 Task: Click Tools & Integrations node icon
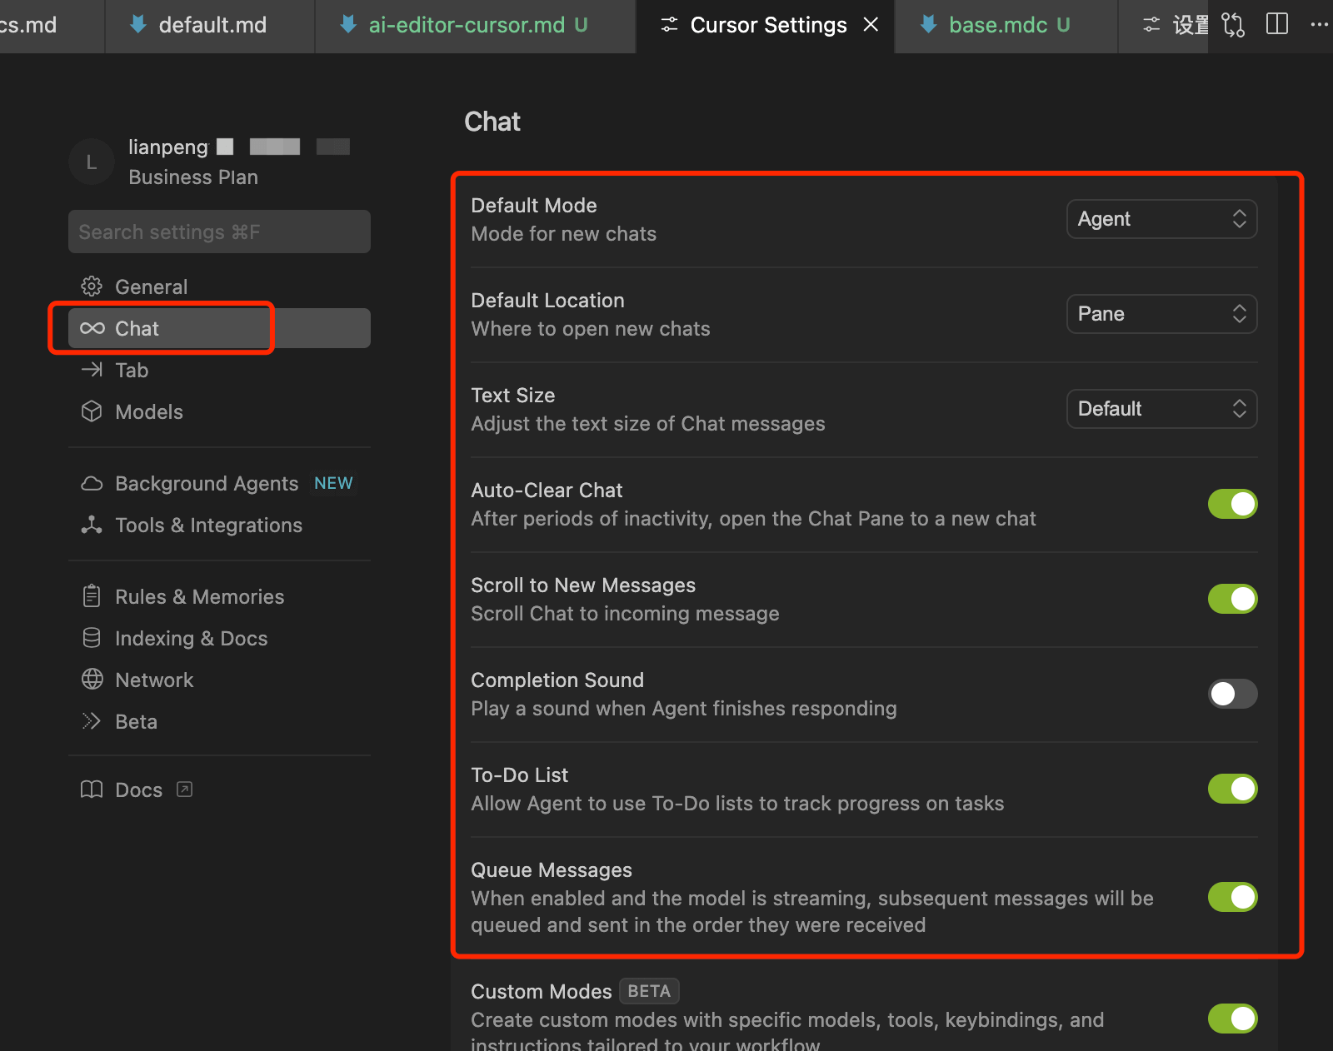(x=92, y=525)
